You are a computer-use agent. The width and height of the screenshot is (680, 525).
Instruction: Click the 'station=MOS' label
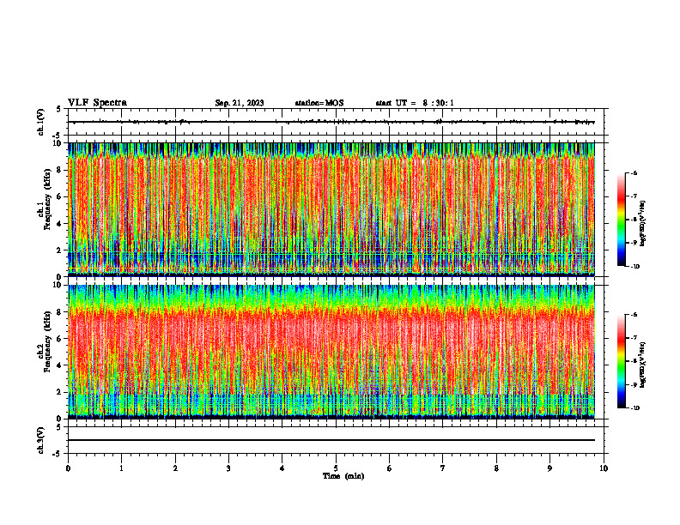319,103
